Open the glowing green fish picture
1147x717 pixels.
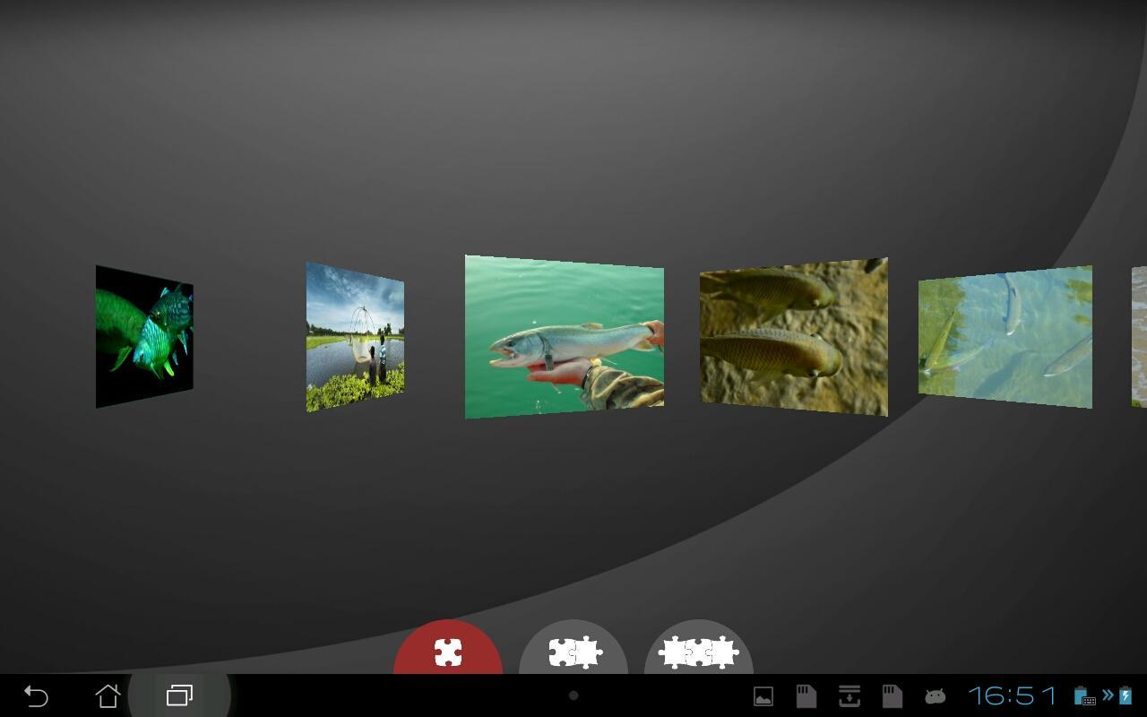[x=144, y=336]
